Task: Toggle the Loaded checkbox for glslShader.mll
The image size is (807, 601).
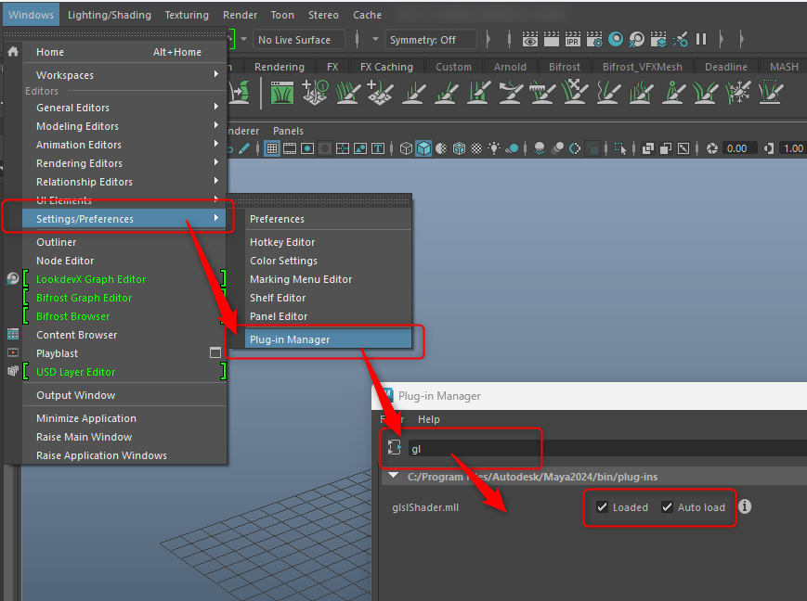Action: 602,507
